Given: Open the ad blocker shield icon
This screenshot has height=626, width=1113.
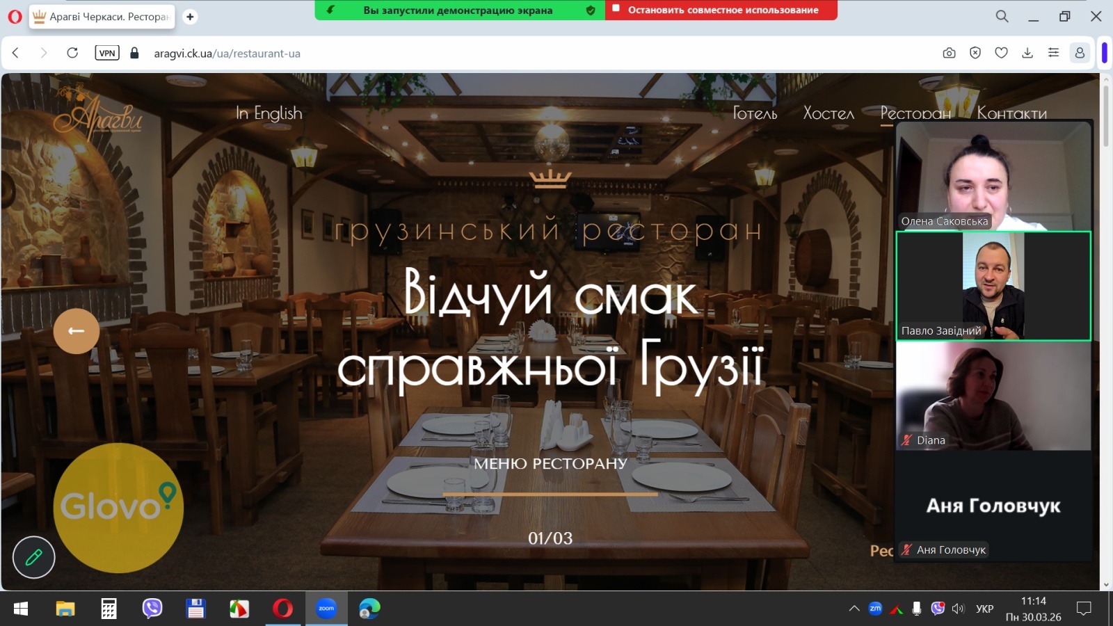Looking at the screenshot, I should pyautogui.click(x=975, y=53).
